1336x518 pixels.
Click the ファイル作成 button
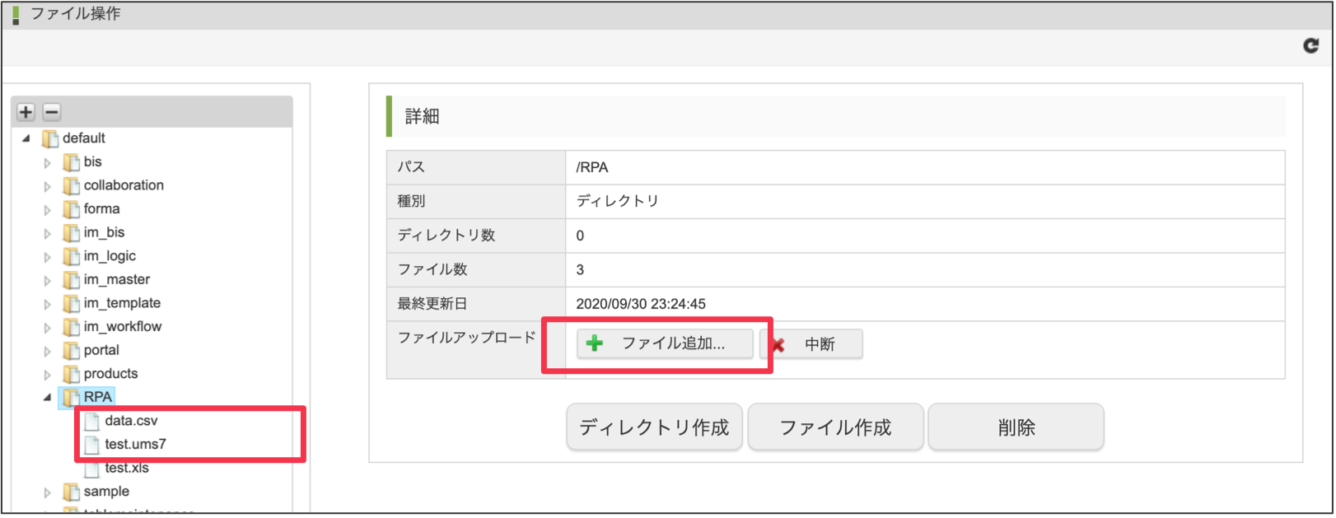tap(835, 427)
